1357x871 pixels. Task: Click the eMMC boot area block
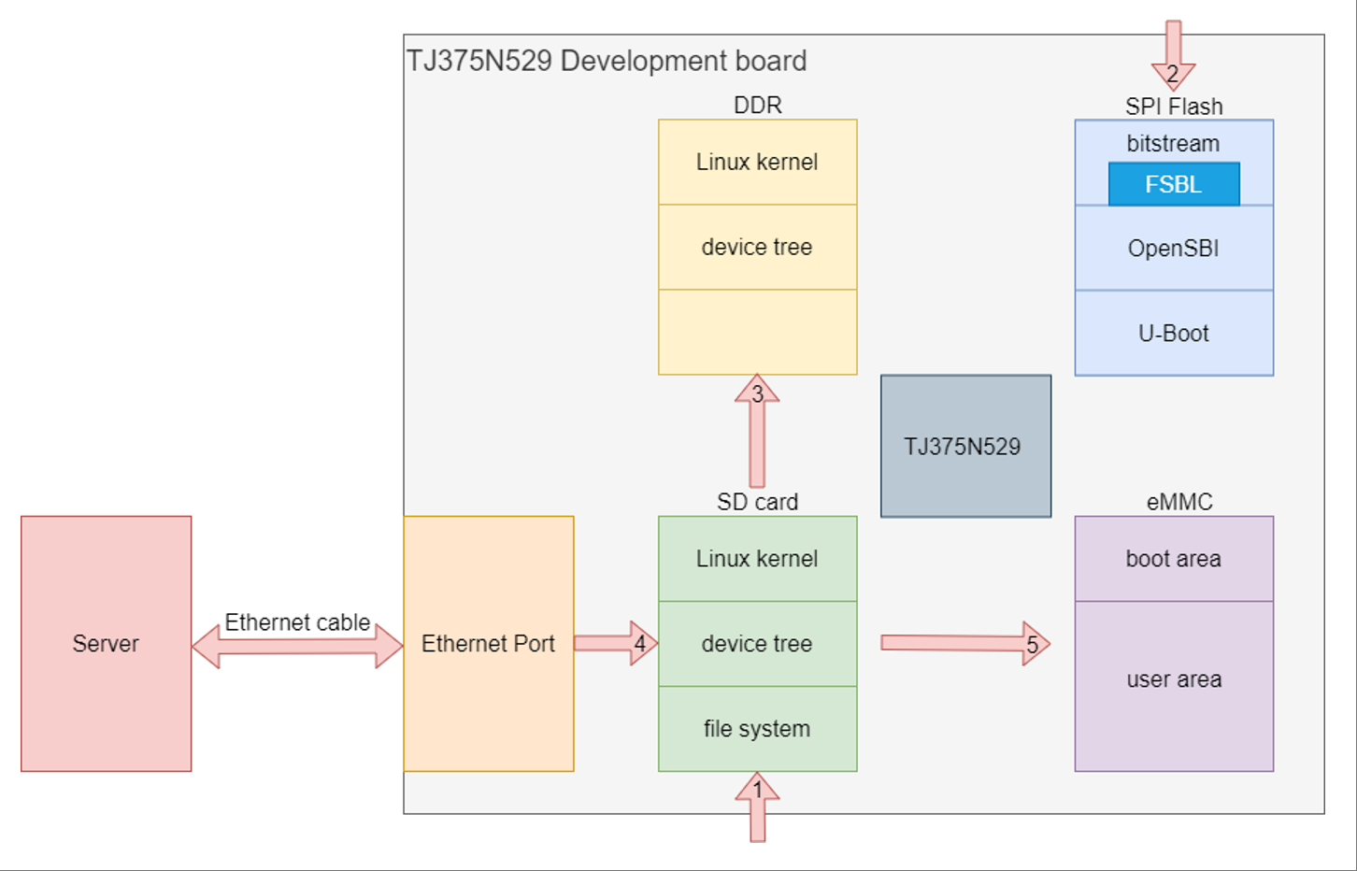click(1173, 558)
